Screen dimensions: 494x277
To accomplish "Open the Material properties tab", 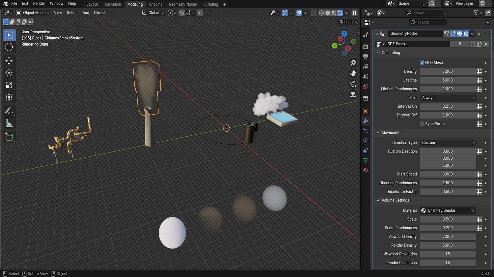I will coord(366,170).
